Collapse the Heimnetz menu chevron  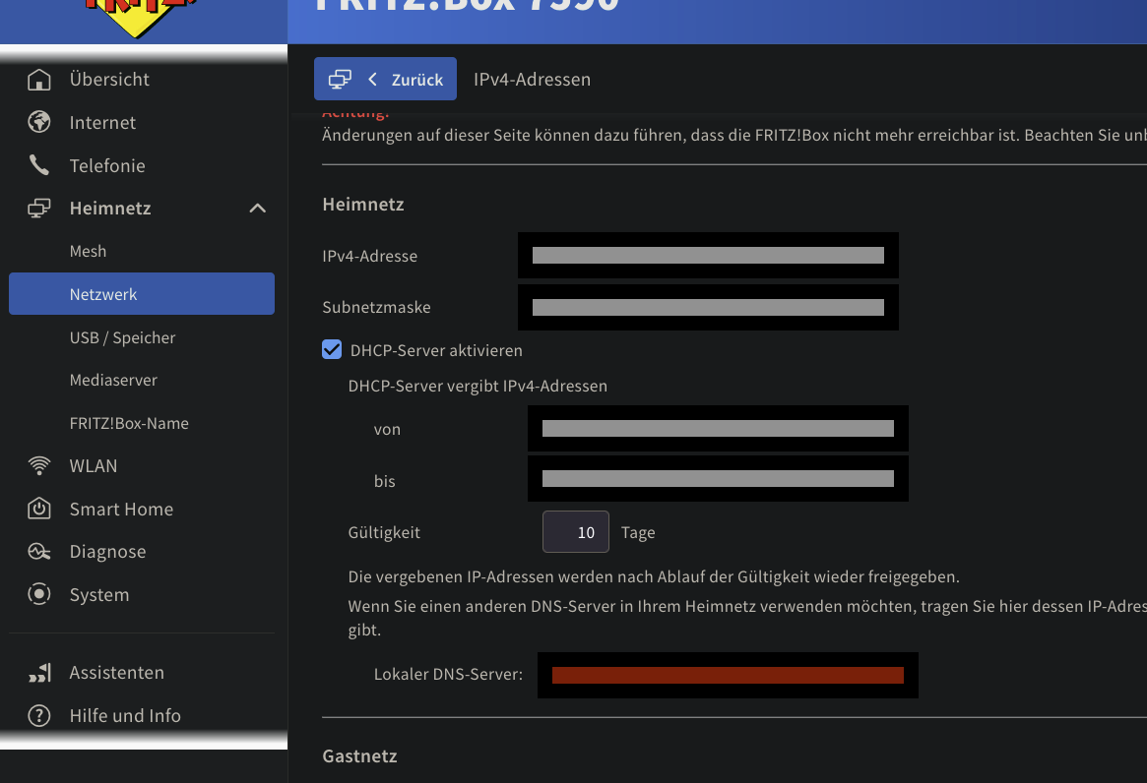(x=258, y=208)
